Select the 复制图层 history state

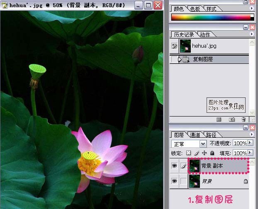coord(203,59)
